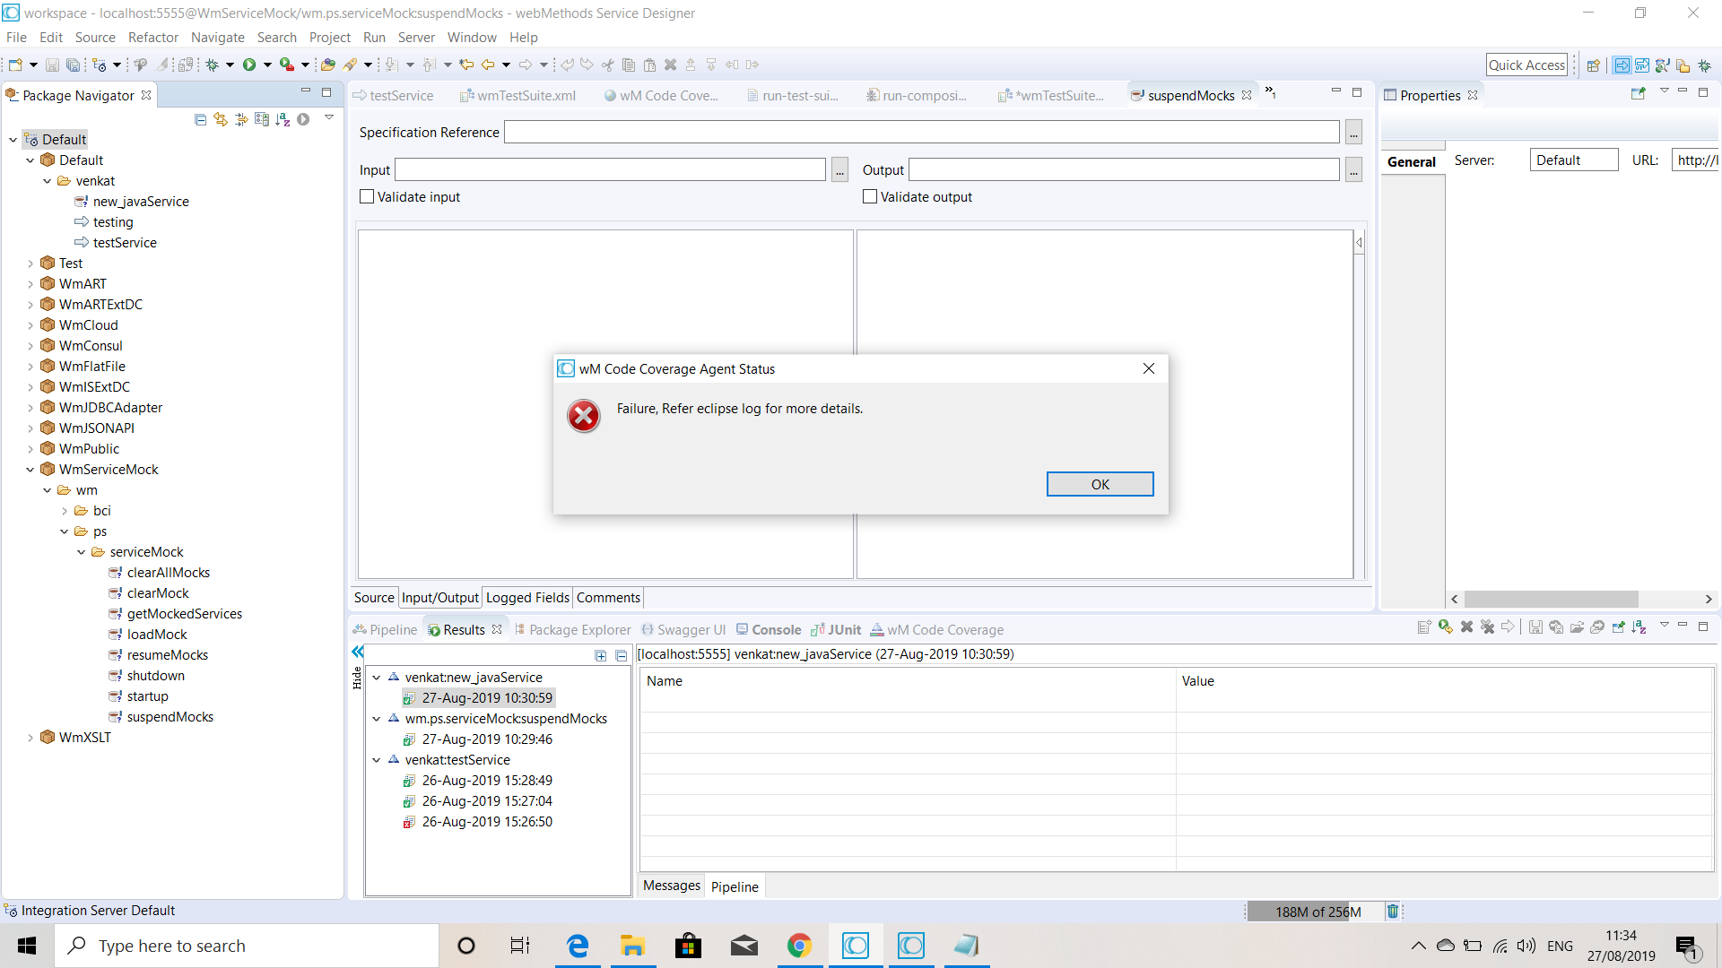Collapse the venkat:testService results group
This screenshot has width=1722, height=968.
pyautogui.click(x=377, y=759)
